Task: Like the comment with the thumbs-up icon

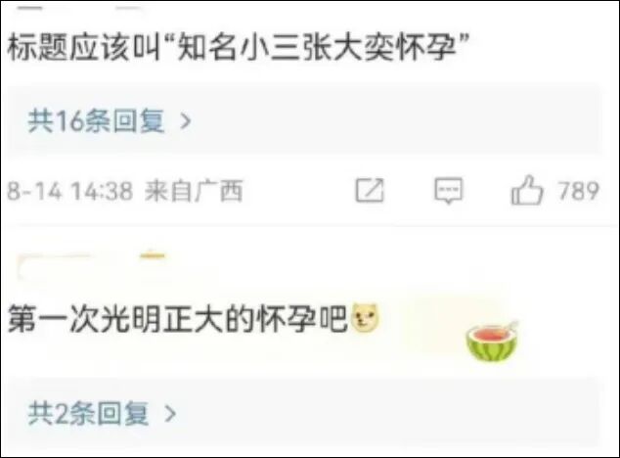Action: [x=527, y=191]
